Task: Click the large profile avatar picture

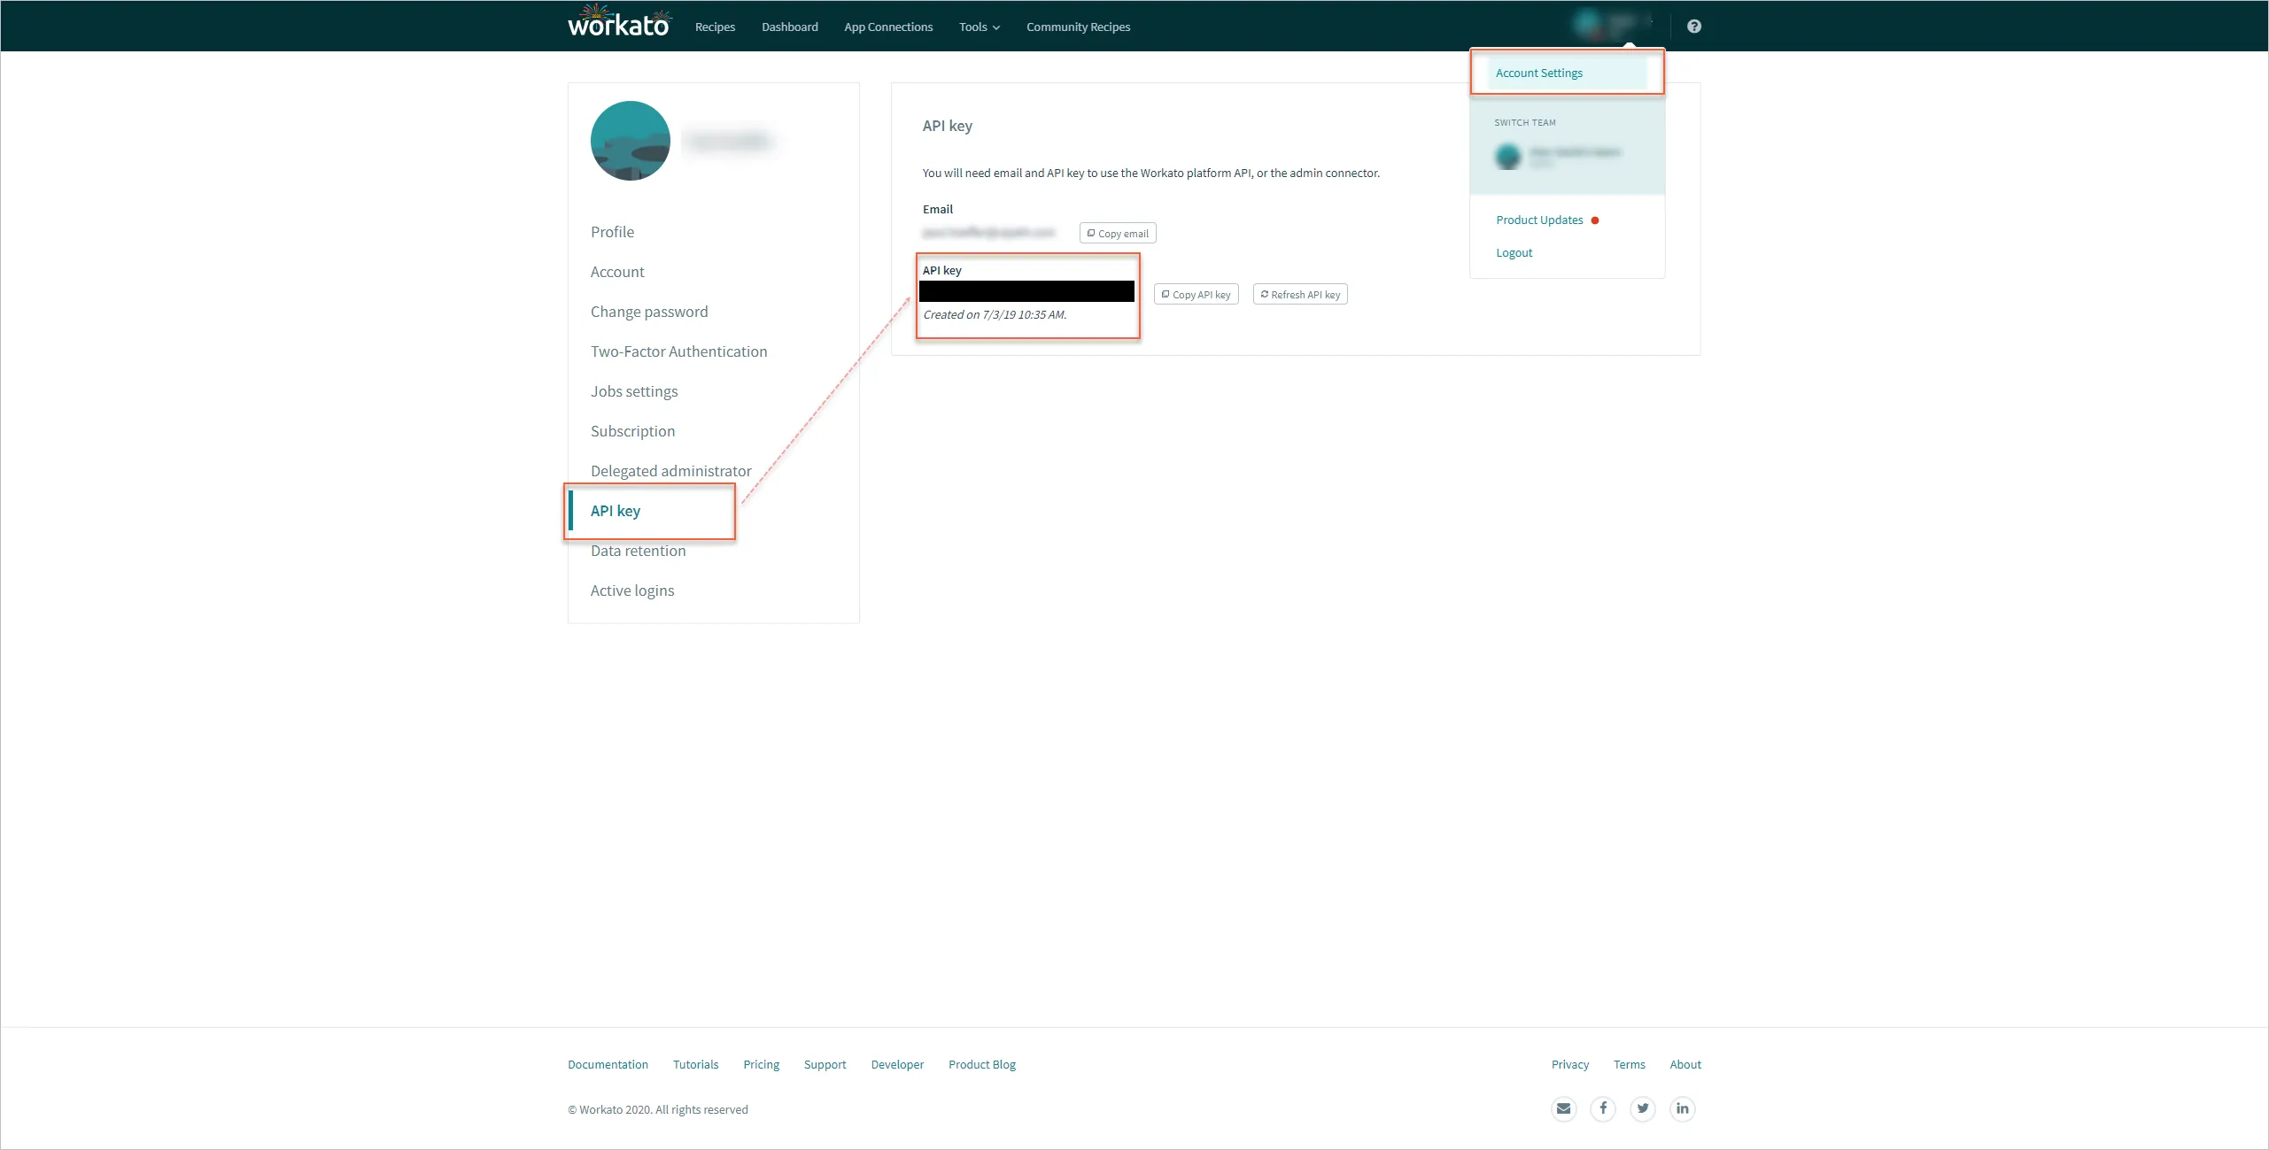Action: click(x=631, y=141)
